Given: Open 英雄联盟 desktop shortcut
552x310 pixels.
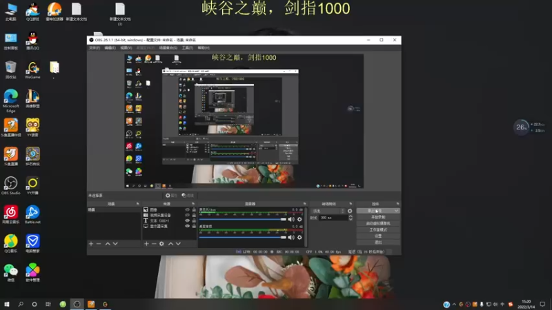Looking at the screenshot, I should pos(32,99).
